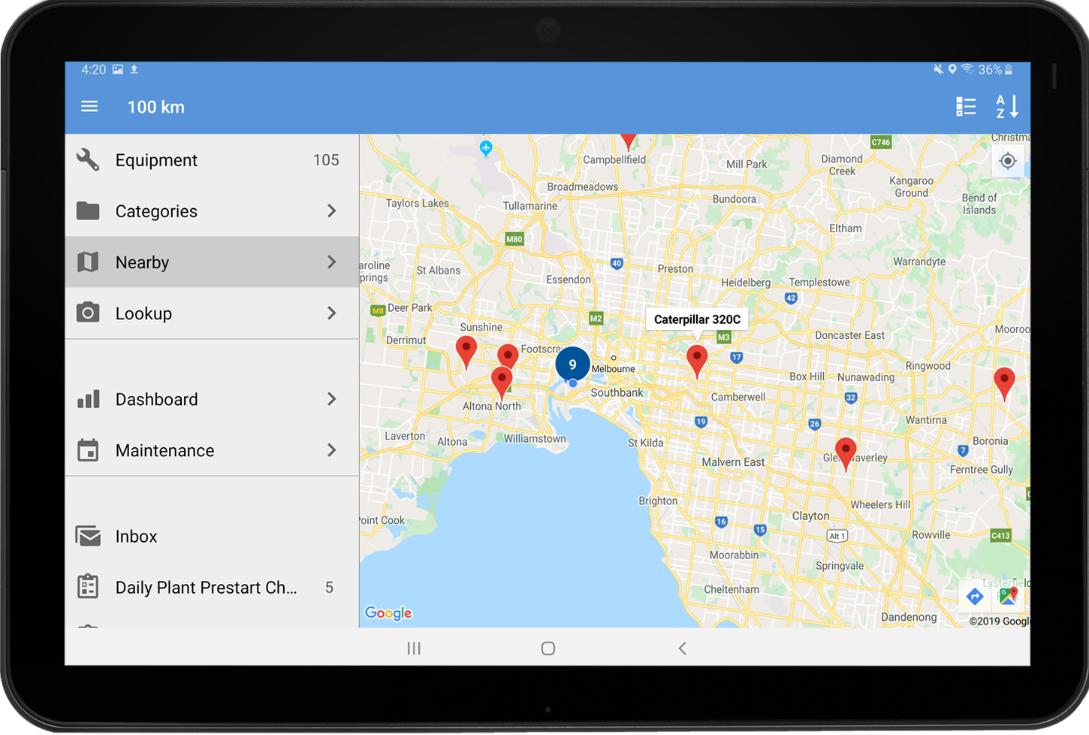Expand Maintenance chevron

tap(331, 450)
